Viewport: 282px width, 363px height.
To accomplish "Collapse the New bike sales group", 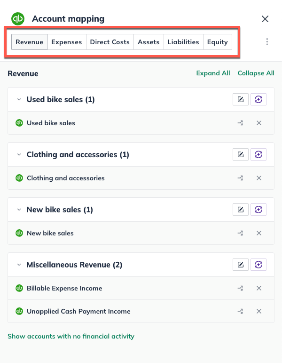I will [x=19, y=210].
